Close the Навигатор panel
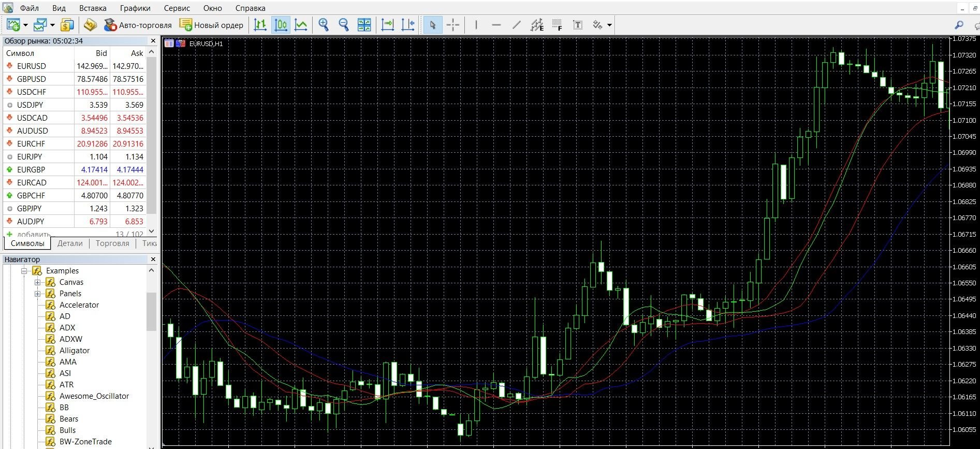The height and width of the screenshot is (449, 980). (153, 259)
